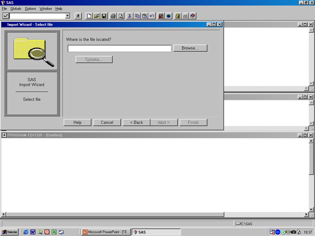This screenshot has height=236, width=315.
Task: Click inside the Program Editor text area
Action: [x=155, y=175]
